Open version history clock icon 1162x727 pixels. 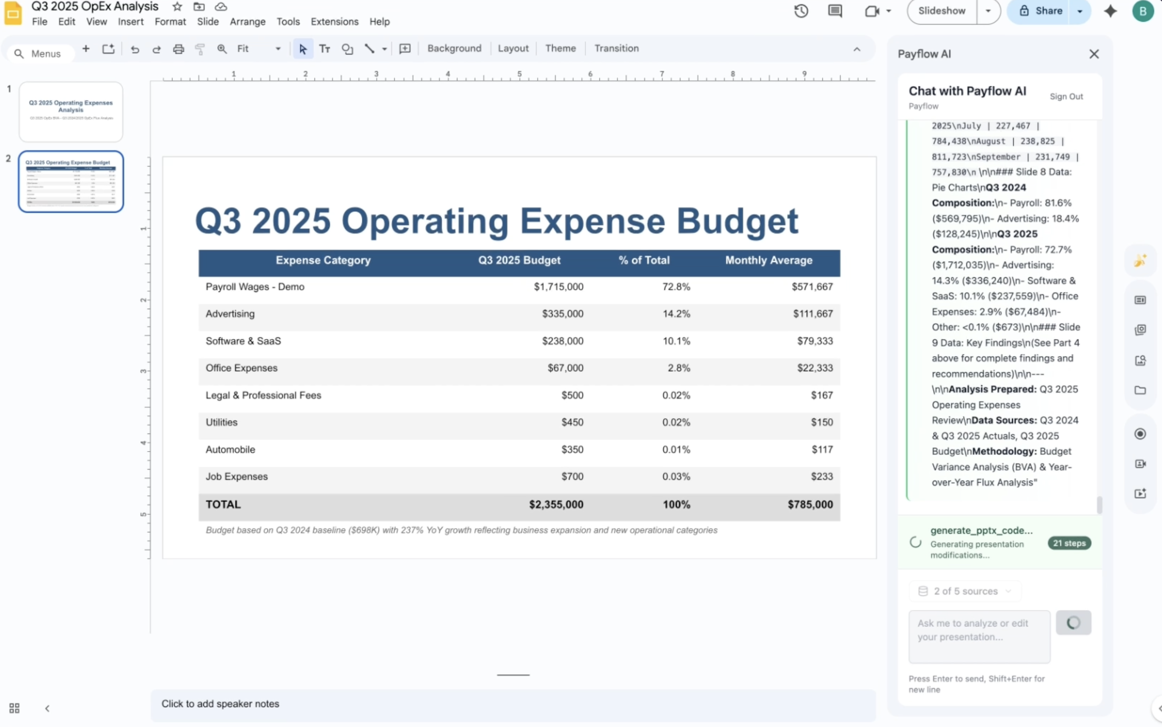801,10
